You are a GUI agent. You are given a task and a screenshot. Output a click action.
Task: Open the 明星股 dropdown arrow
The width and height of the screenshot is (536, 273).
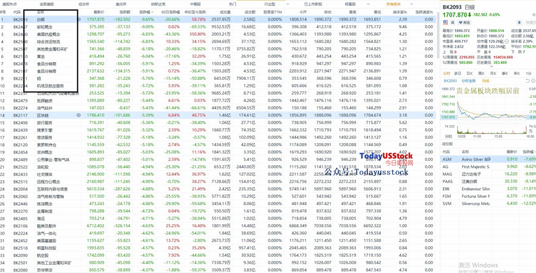(368, 4)
